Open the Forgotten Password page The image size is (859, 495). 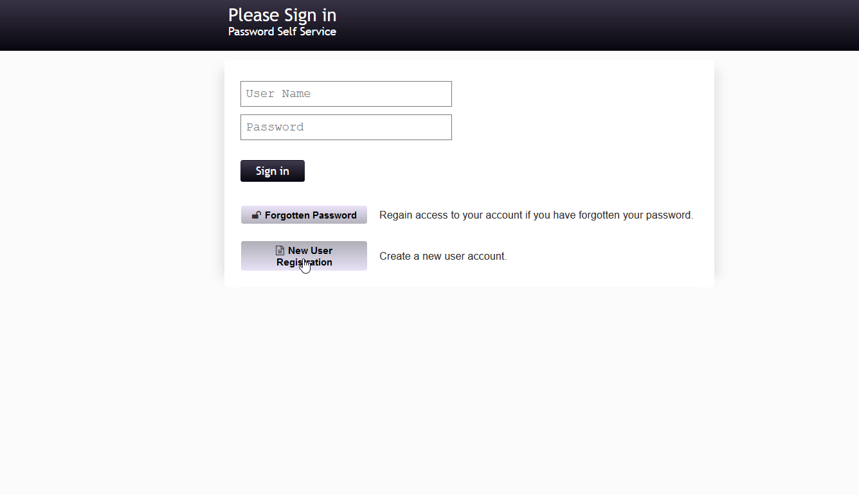pos(304,215)
